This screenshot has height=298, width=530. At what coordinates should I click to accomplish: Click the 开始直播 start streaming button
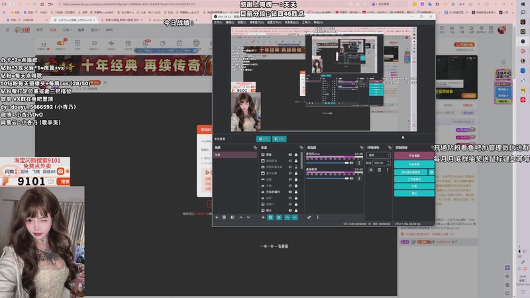tap(414, 156)
